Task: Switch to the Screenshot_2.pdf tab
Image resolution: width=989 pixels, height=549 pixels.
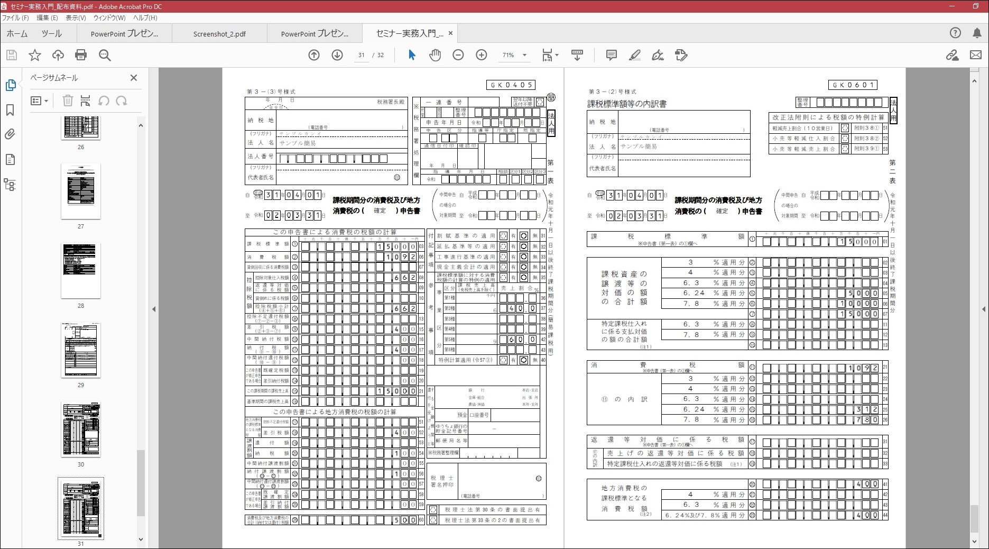Action: pyautogui.click(x=219, y=34)
